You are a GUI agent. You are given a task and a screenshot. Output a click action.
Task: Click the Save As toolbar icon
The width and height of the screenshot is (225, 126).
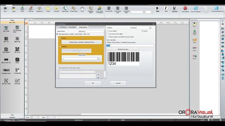point(31,9)
